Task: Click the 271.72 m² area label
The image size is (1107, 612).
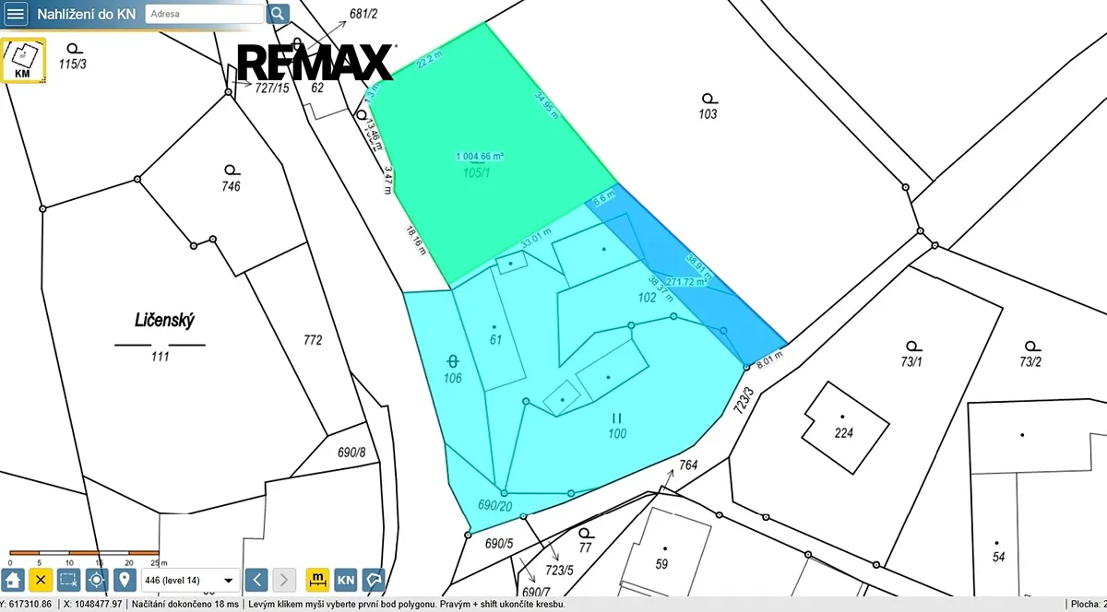Action: [684, 282]
